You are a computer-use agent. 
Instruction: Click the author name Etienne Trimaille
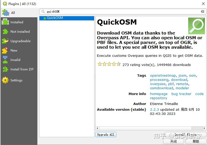(164, 104)
